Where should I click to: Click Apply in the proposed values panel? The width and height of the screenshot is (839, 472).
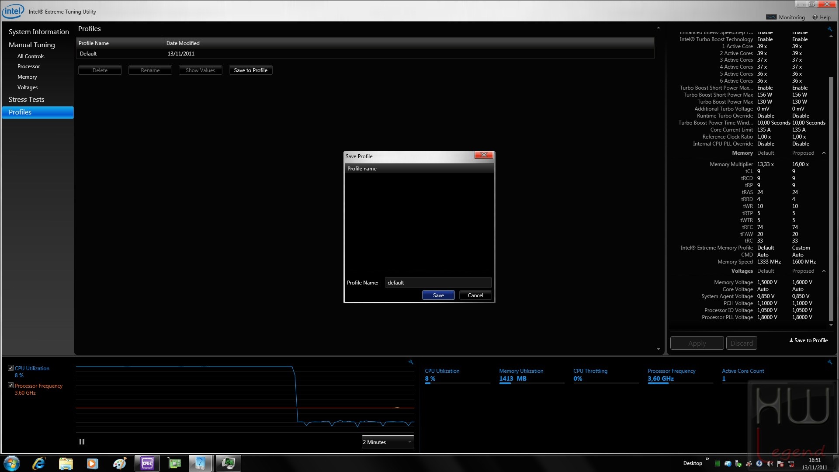pos(697,344)
